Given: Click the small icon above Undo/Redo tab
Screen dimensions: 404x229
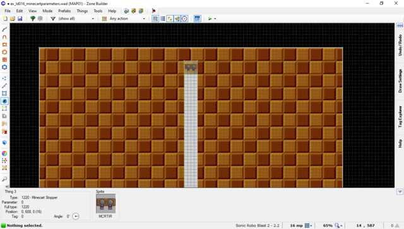Looking at the screenshot, I should [400, 25].
